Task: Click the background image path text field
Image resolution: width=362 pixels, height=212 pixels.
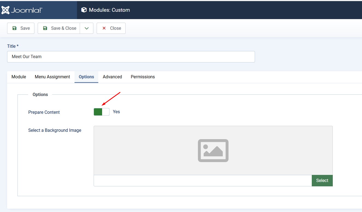Action: click(202, 181)
